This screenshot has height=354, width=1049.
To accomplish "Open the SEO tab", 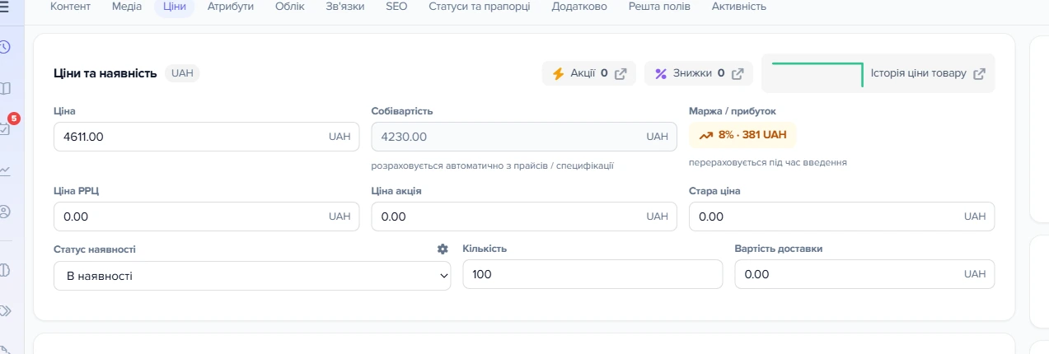I will tap(396, 7).
